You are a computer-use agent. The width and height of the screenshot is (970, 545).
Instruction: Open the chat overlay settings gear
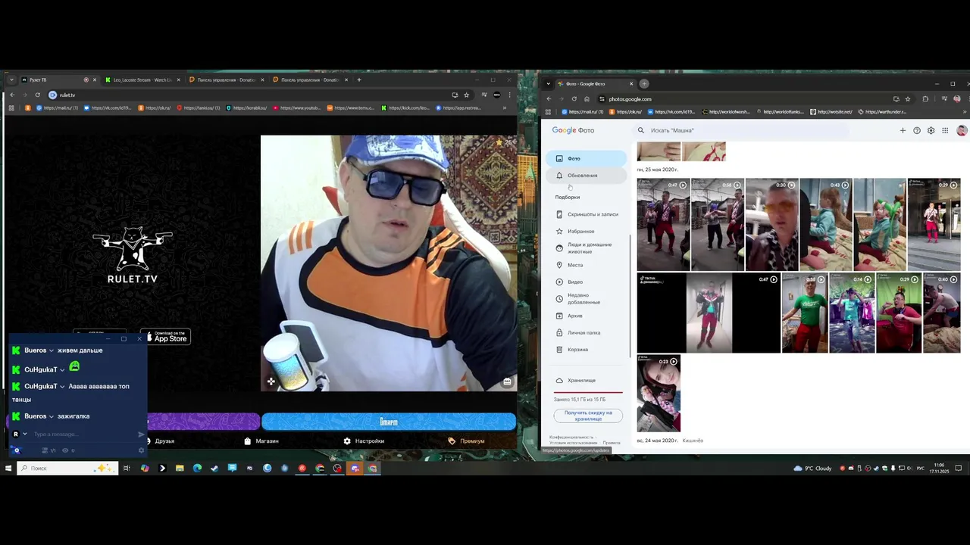click(141, 450)
